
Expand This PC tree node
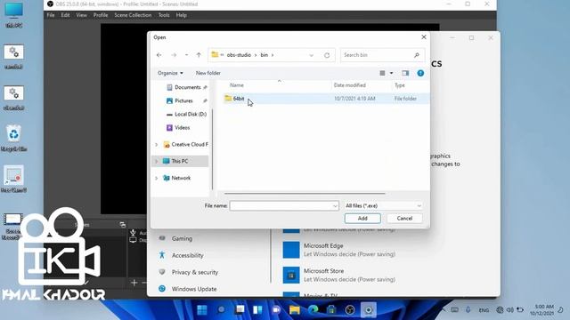pyautogui.click(x=157, y=161)
